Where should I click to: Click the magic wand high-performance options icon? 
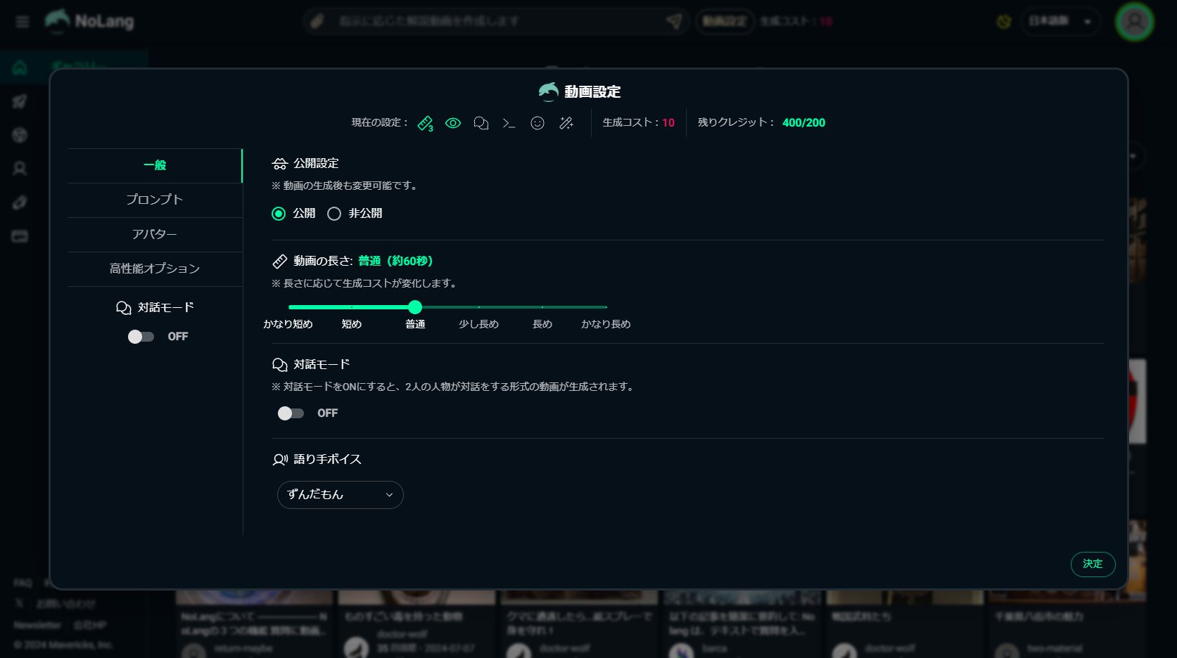[566, 123]
